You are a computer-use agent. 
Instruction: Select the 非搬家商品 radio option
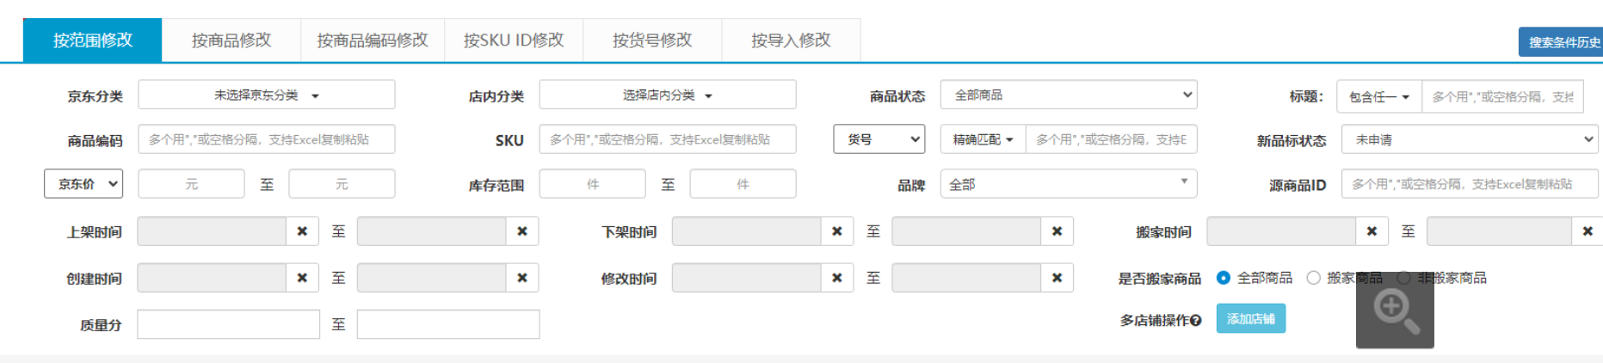1403,278
